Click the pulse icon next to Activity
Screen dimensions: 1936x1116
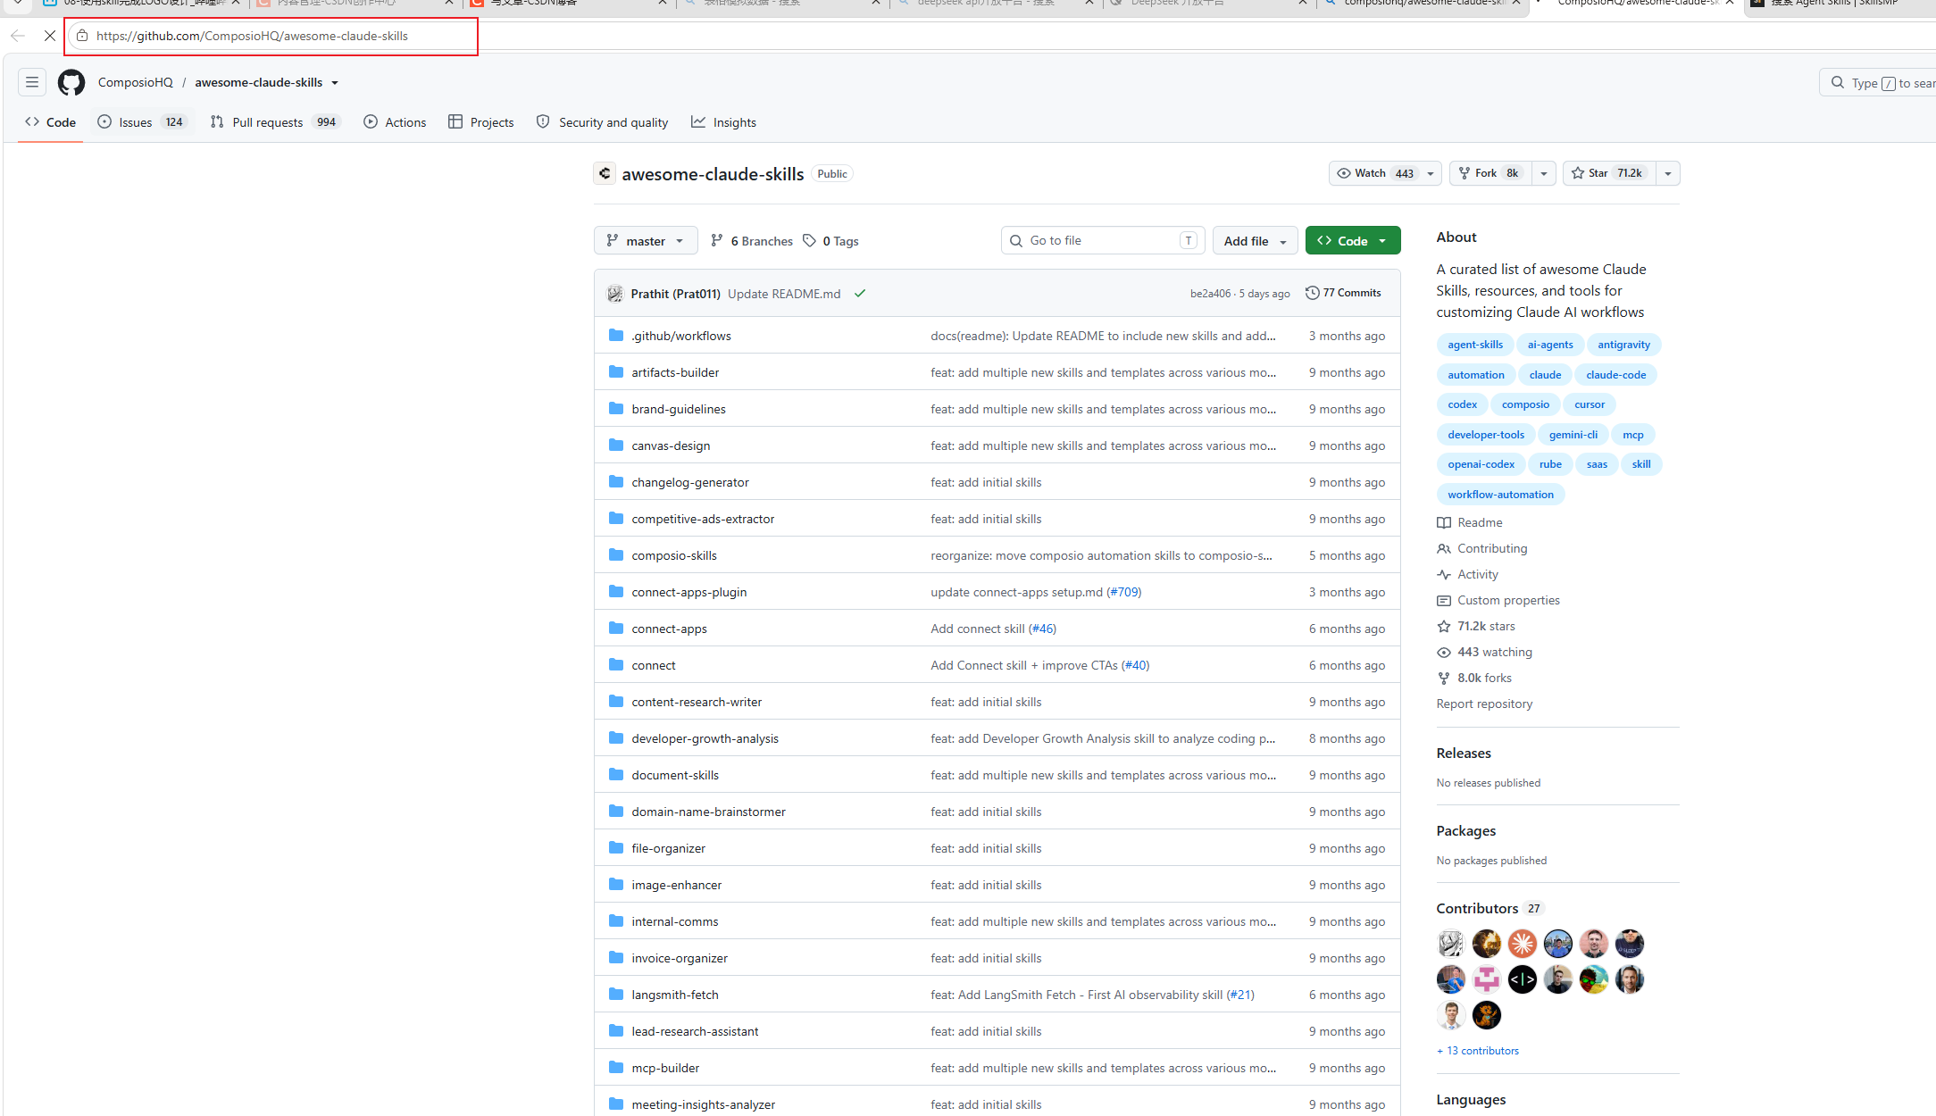tap(1444, 574)
